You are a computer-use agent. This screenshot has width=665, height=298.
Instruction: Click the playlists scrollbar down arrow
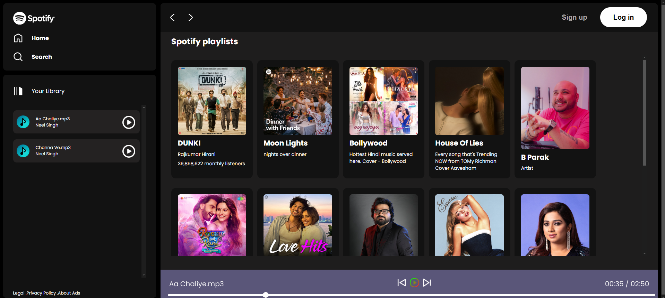pos(645,254)
